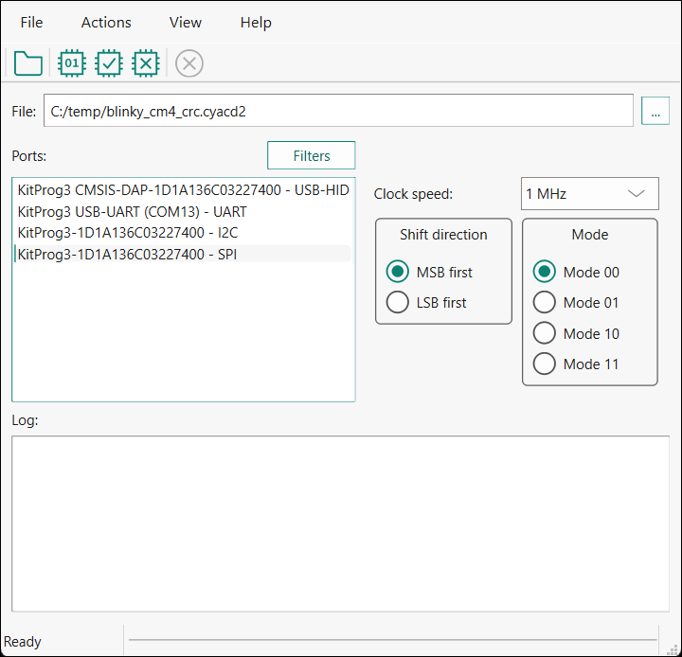Click the File path input field

click(338, 111)
